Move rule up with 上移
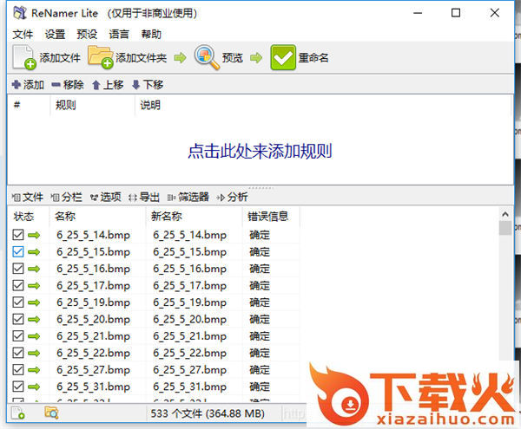Image resolution: width=521 pixels, height=429 pixels. (108, 85)
